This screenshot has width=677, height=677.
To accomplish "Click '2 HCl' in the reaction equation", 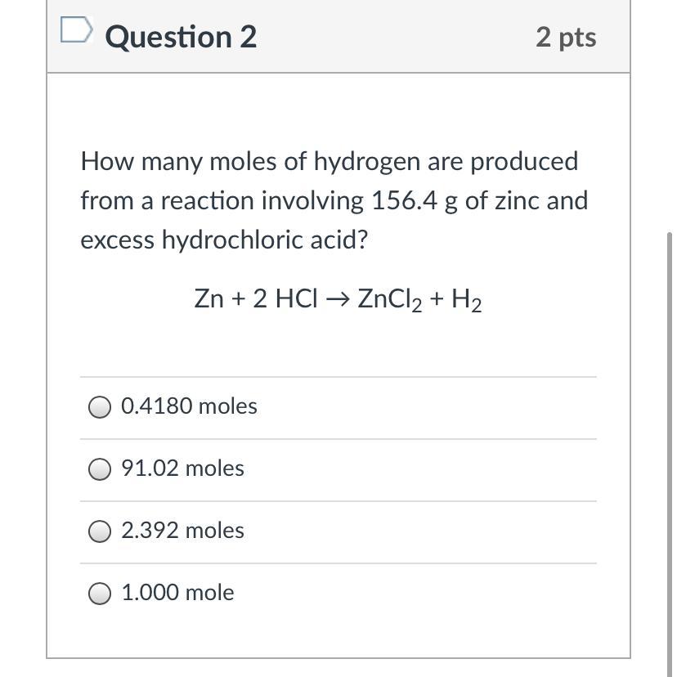I will pyautogui.click(x=285, y=298).
